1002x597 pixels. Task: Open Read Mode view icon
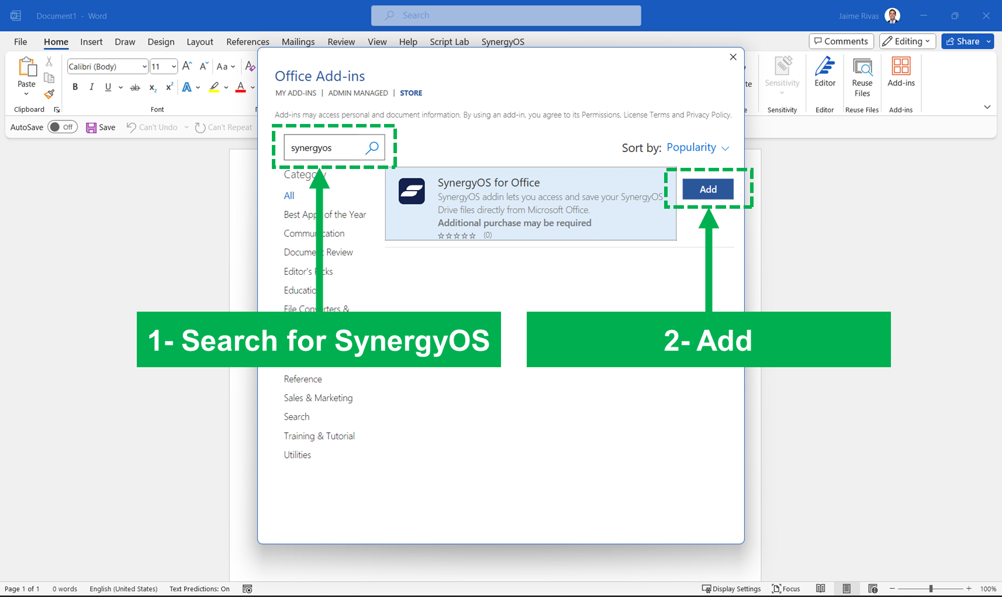(821, 588)
